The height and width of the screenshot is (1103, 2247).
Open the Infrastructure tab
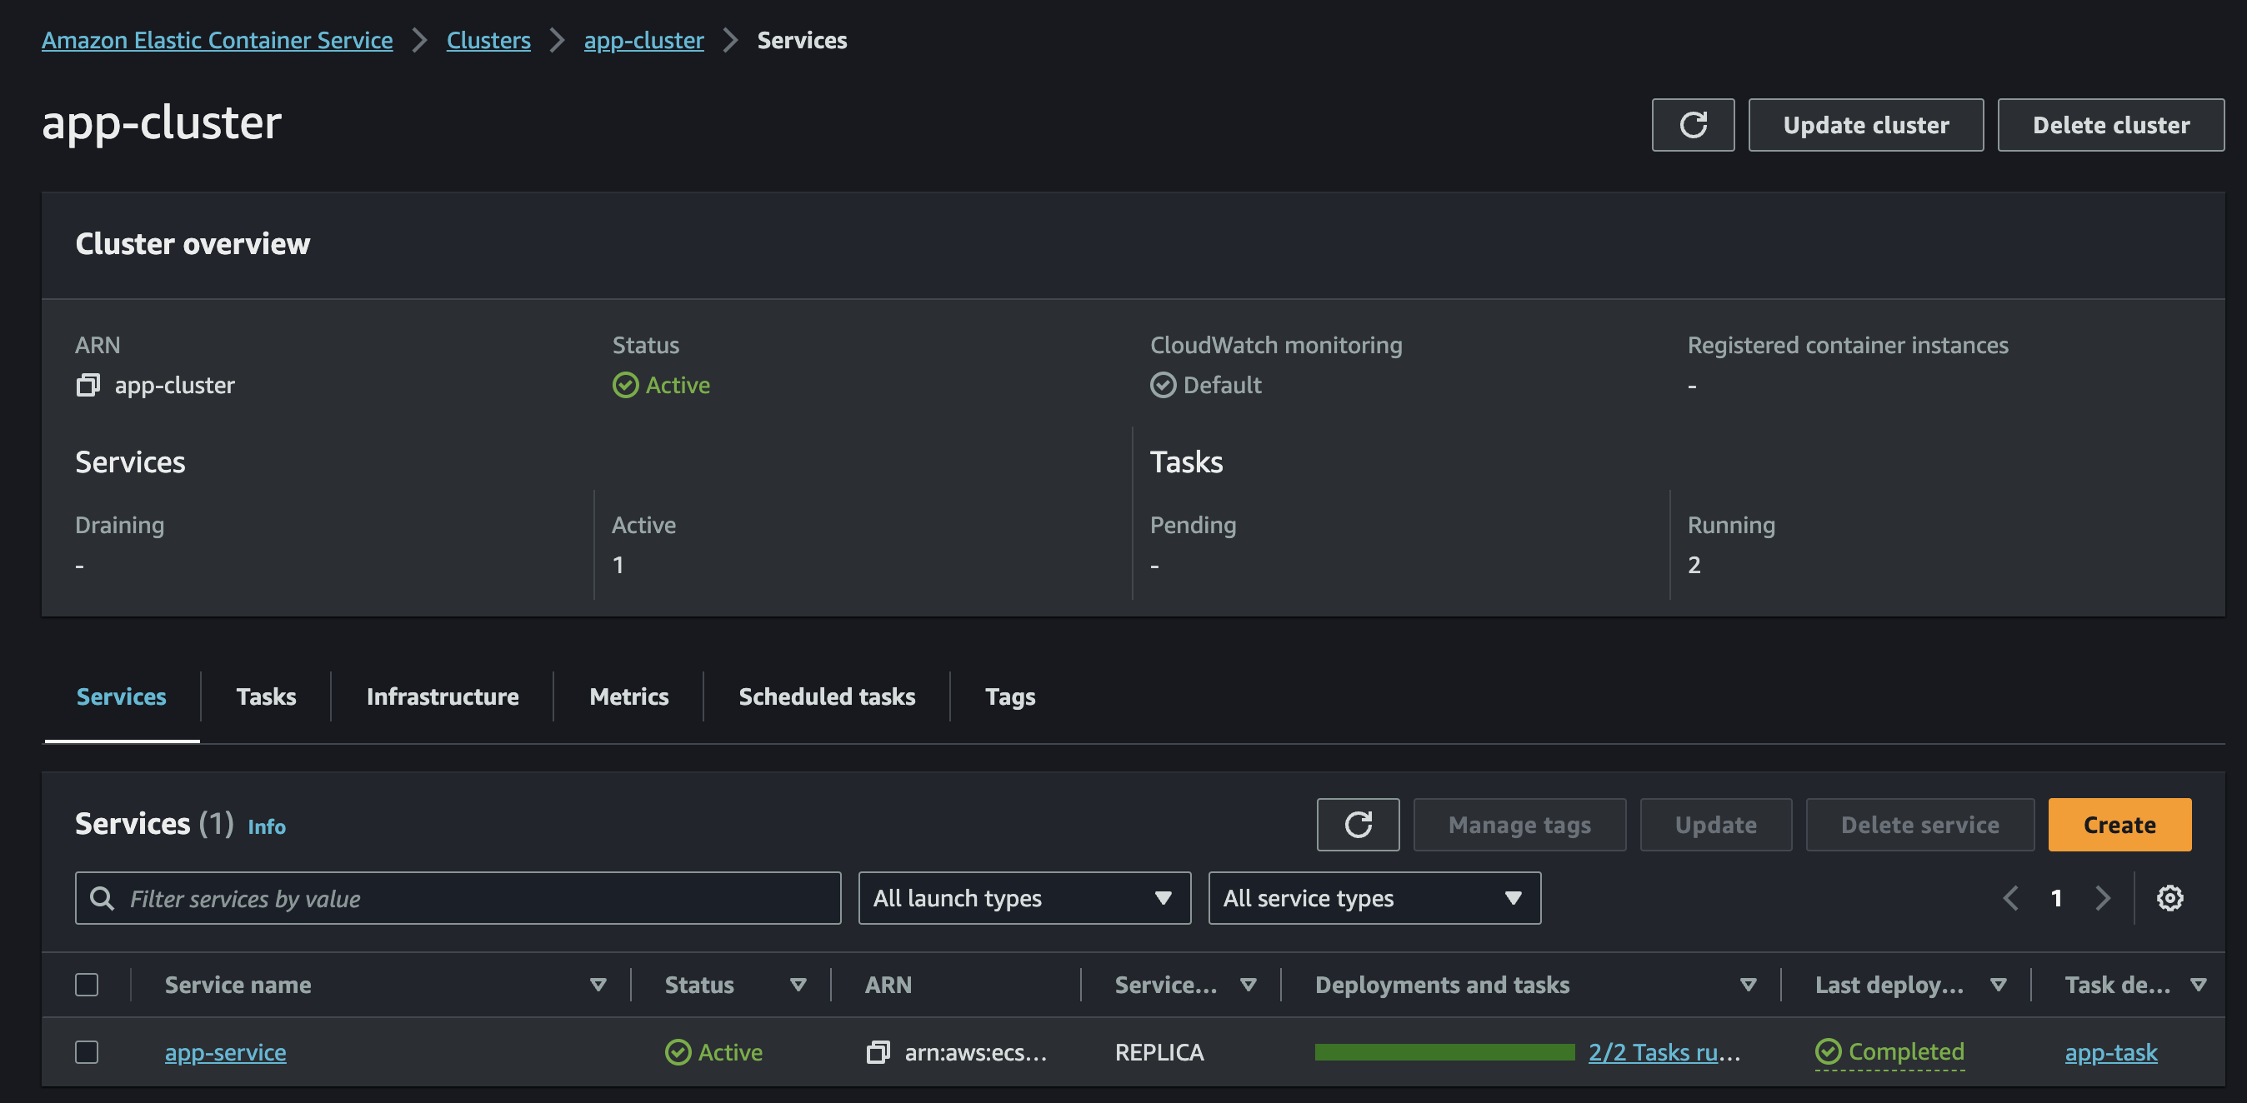point(443,696)
